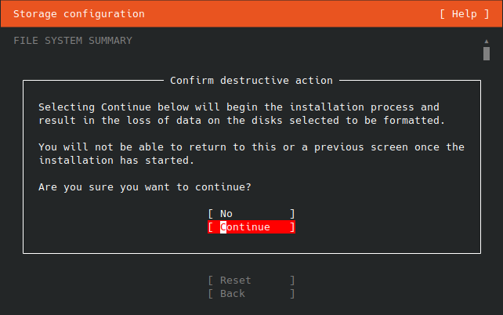Choose No to cancel destructive action
Image resolution: width=503 pixels, height=315 pixels.
pyautogui.click(x=251, y=214)
